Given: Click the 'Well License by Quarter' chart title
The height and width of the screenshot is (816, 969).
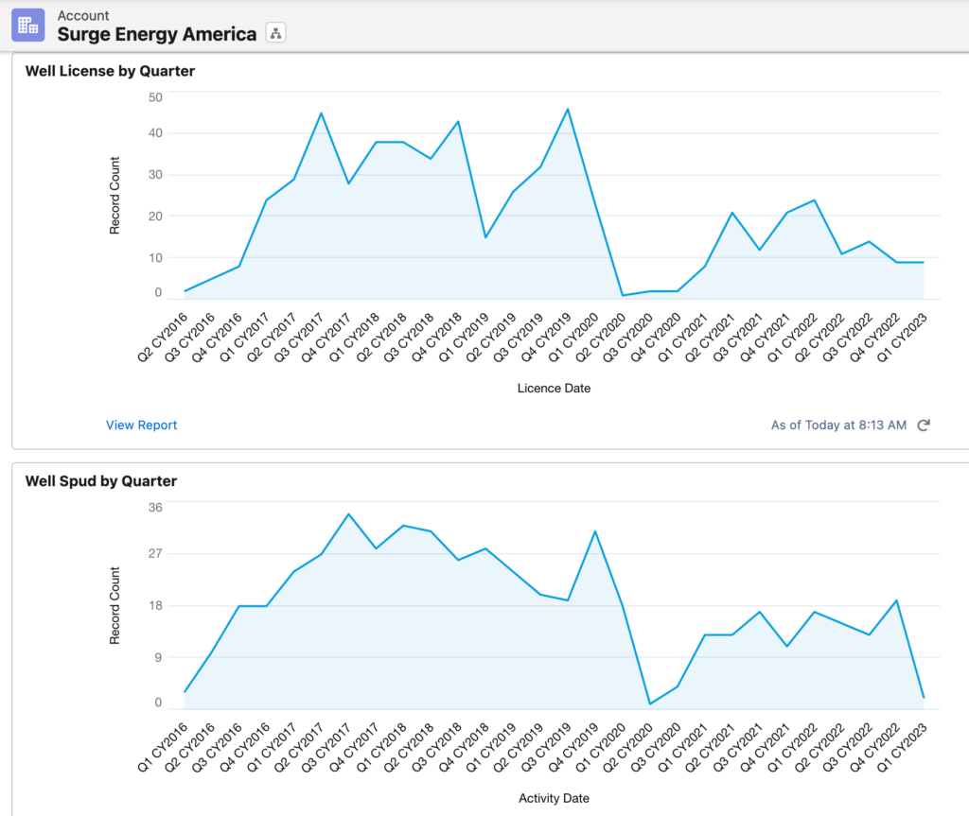Looking at the screenshot, I should pos(109,70).
